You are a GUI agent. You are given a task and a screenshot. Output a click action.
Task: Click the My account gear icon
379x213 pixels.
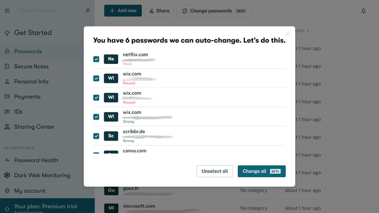click(7, 191)
